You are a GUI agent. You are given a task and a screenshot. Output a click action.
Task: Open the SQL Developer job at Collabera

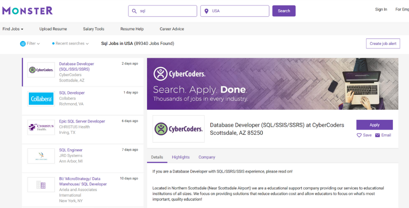point(72,93)
